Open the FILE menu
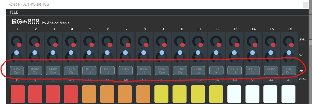 (14, 12)
